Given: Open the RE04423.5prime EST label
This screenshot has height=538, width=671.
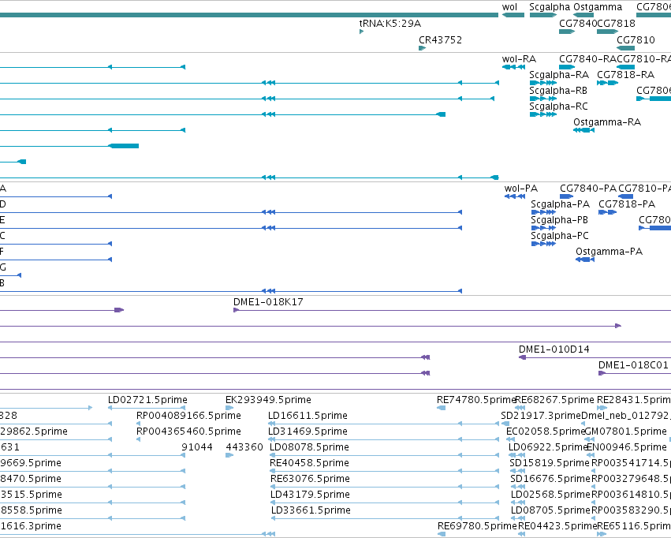Looking at the screenshot, I should (x=557, y=526).
